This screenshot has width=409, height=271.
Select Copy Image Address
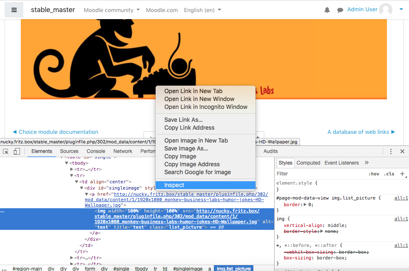pos(192,164)
